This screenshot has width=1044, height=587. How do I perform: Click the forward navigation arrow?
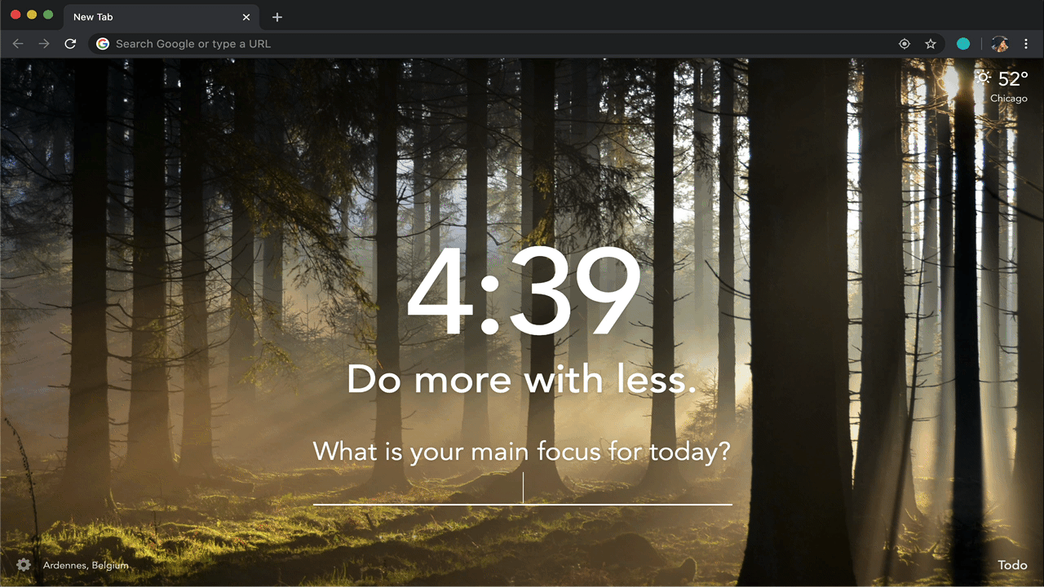pyautogui.click(x=44, y=44)
